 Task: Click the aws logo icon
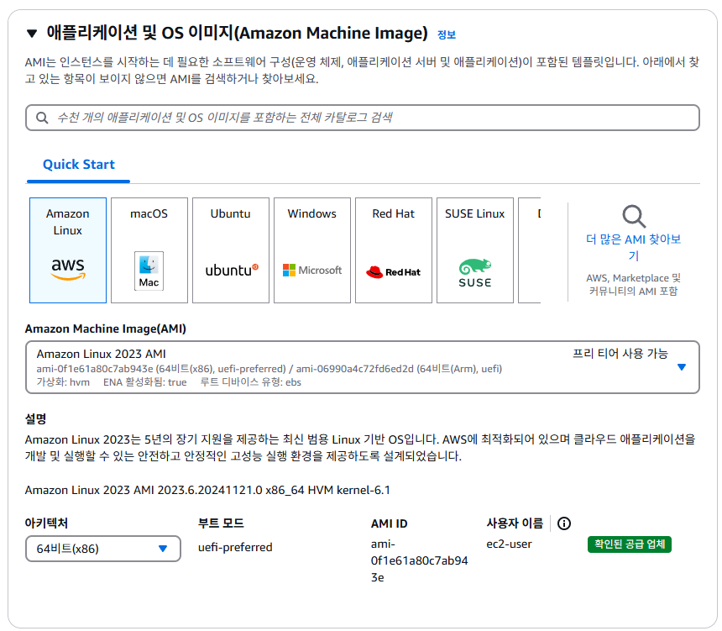pyautogui.click(x=68, y=269)
